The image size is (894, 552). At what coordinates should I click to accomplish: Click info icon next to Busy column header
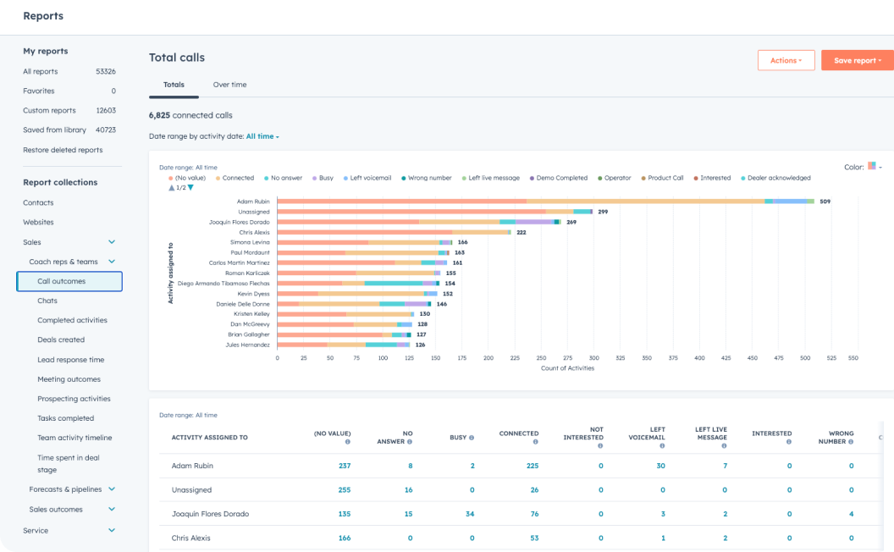[472, 438]
